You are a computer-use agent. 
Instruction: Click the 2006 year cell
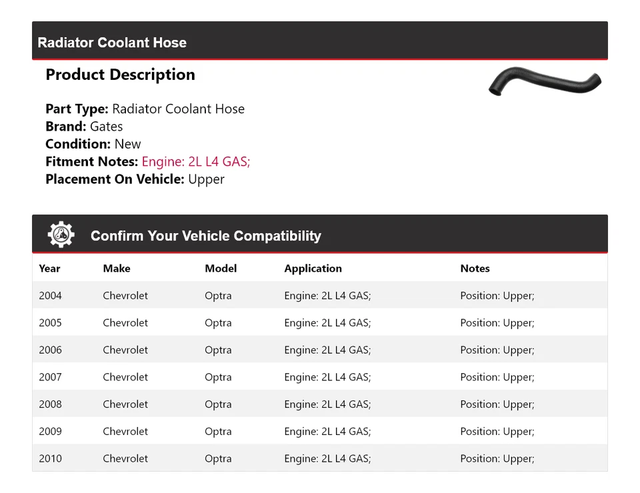coord(50,350)
